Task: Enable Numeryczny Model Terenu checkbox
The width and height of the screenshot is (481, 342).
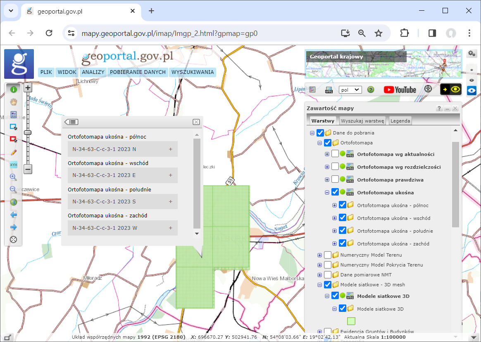Action: [327, 255]
